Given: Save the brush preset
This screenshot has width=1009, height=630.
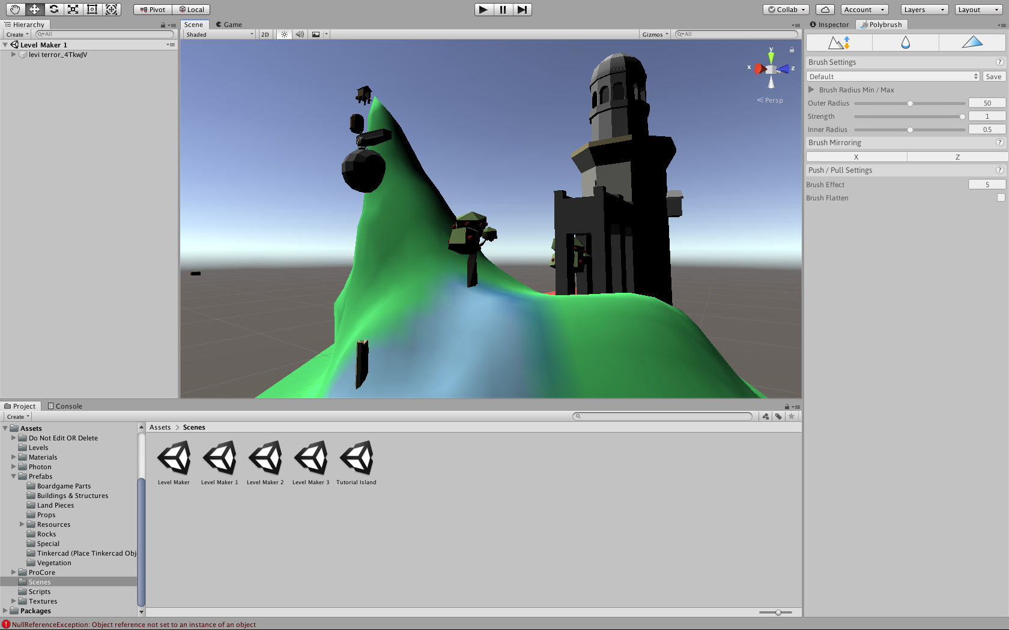Looking at the screenshot, I should click(993, 77).
